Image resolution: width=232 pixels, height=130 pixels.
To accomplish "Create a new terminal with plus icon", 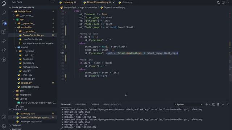I will 207,104.
